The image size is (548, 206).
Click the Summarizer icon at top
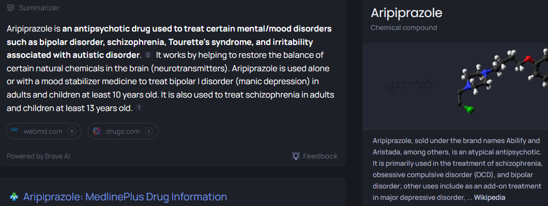tap(11, 8)
